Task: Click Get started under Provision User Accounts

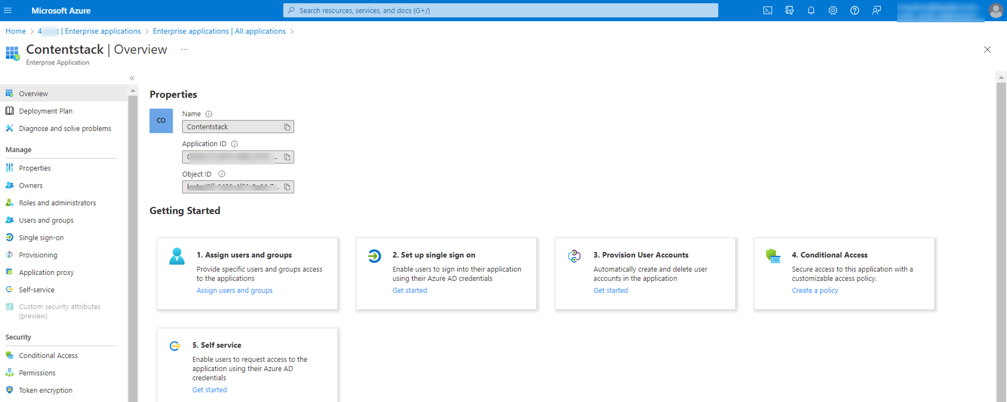Action: [x=610, y=290]
